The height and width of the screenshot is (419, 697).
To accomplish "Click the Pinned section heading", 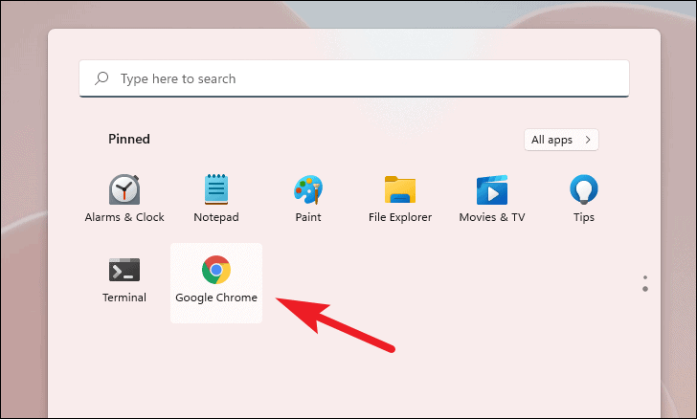I will [129, 139].
